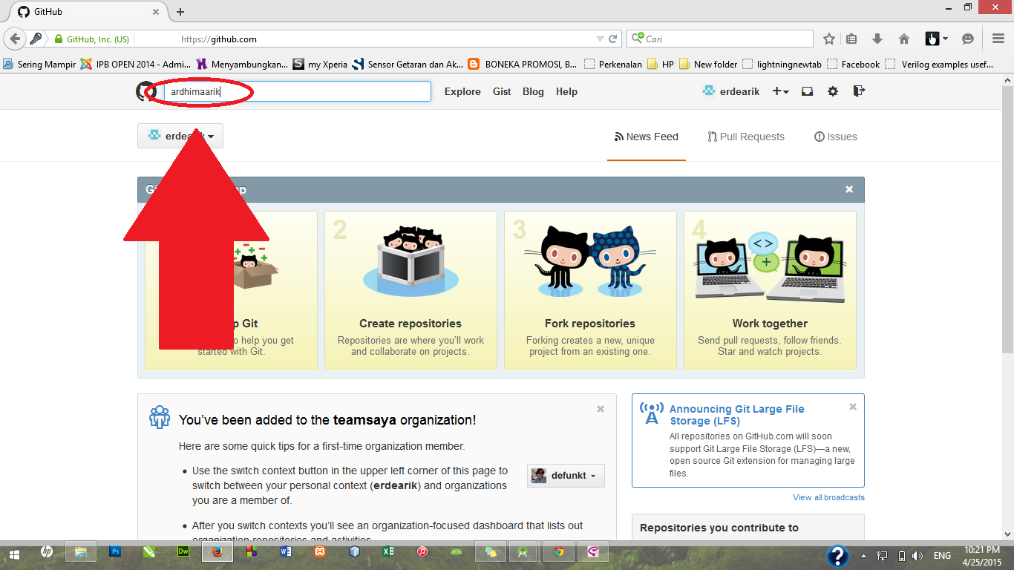The width and height of the screenshot is (1014, 570).
Task: Expand hand extension dropdown arrow
Action: click(x=945, y=39)
